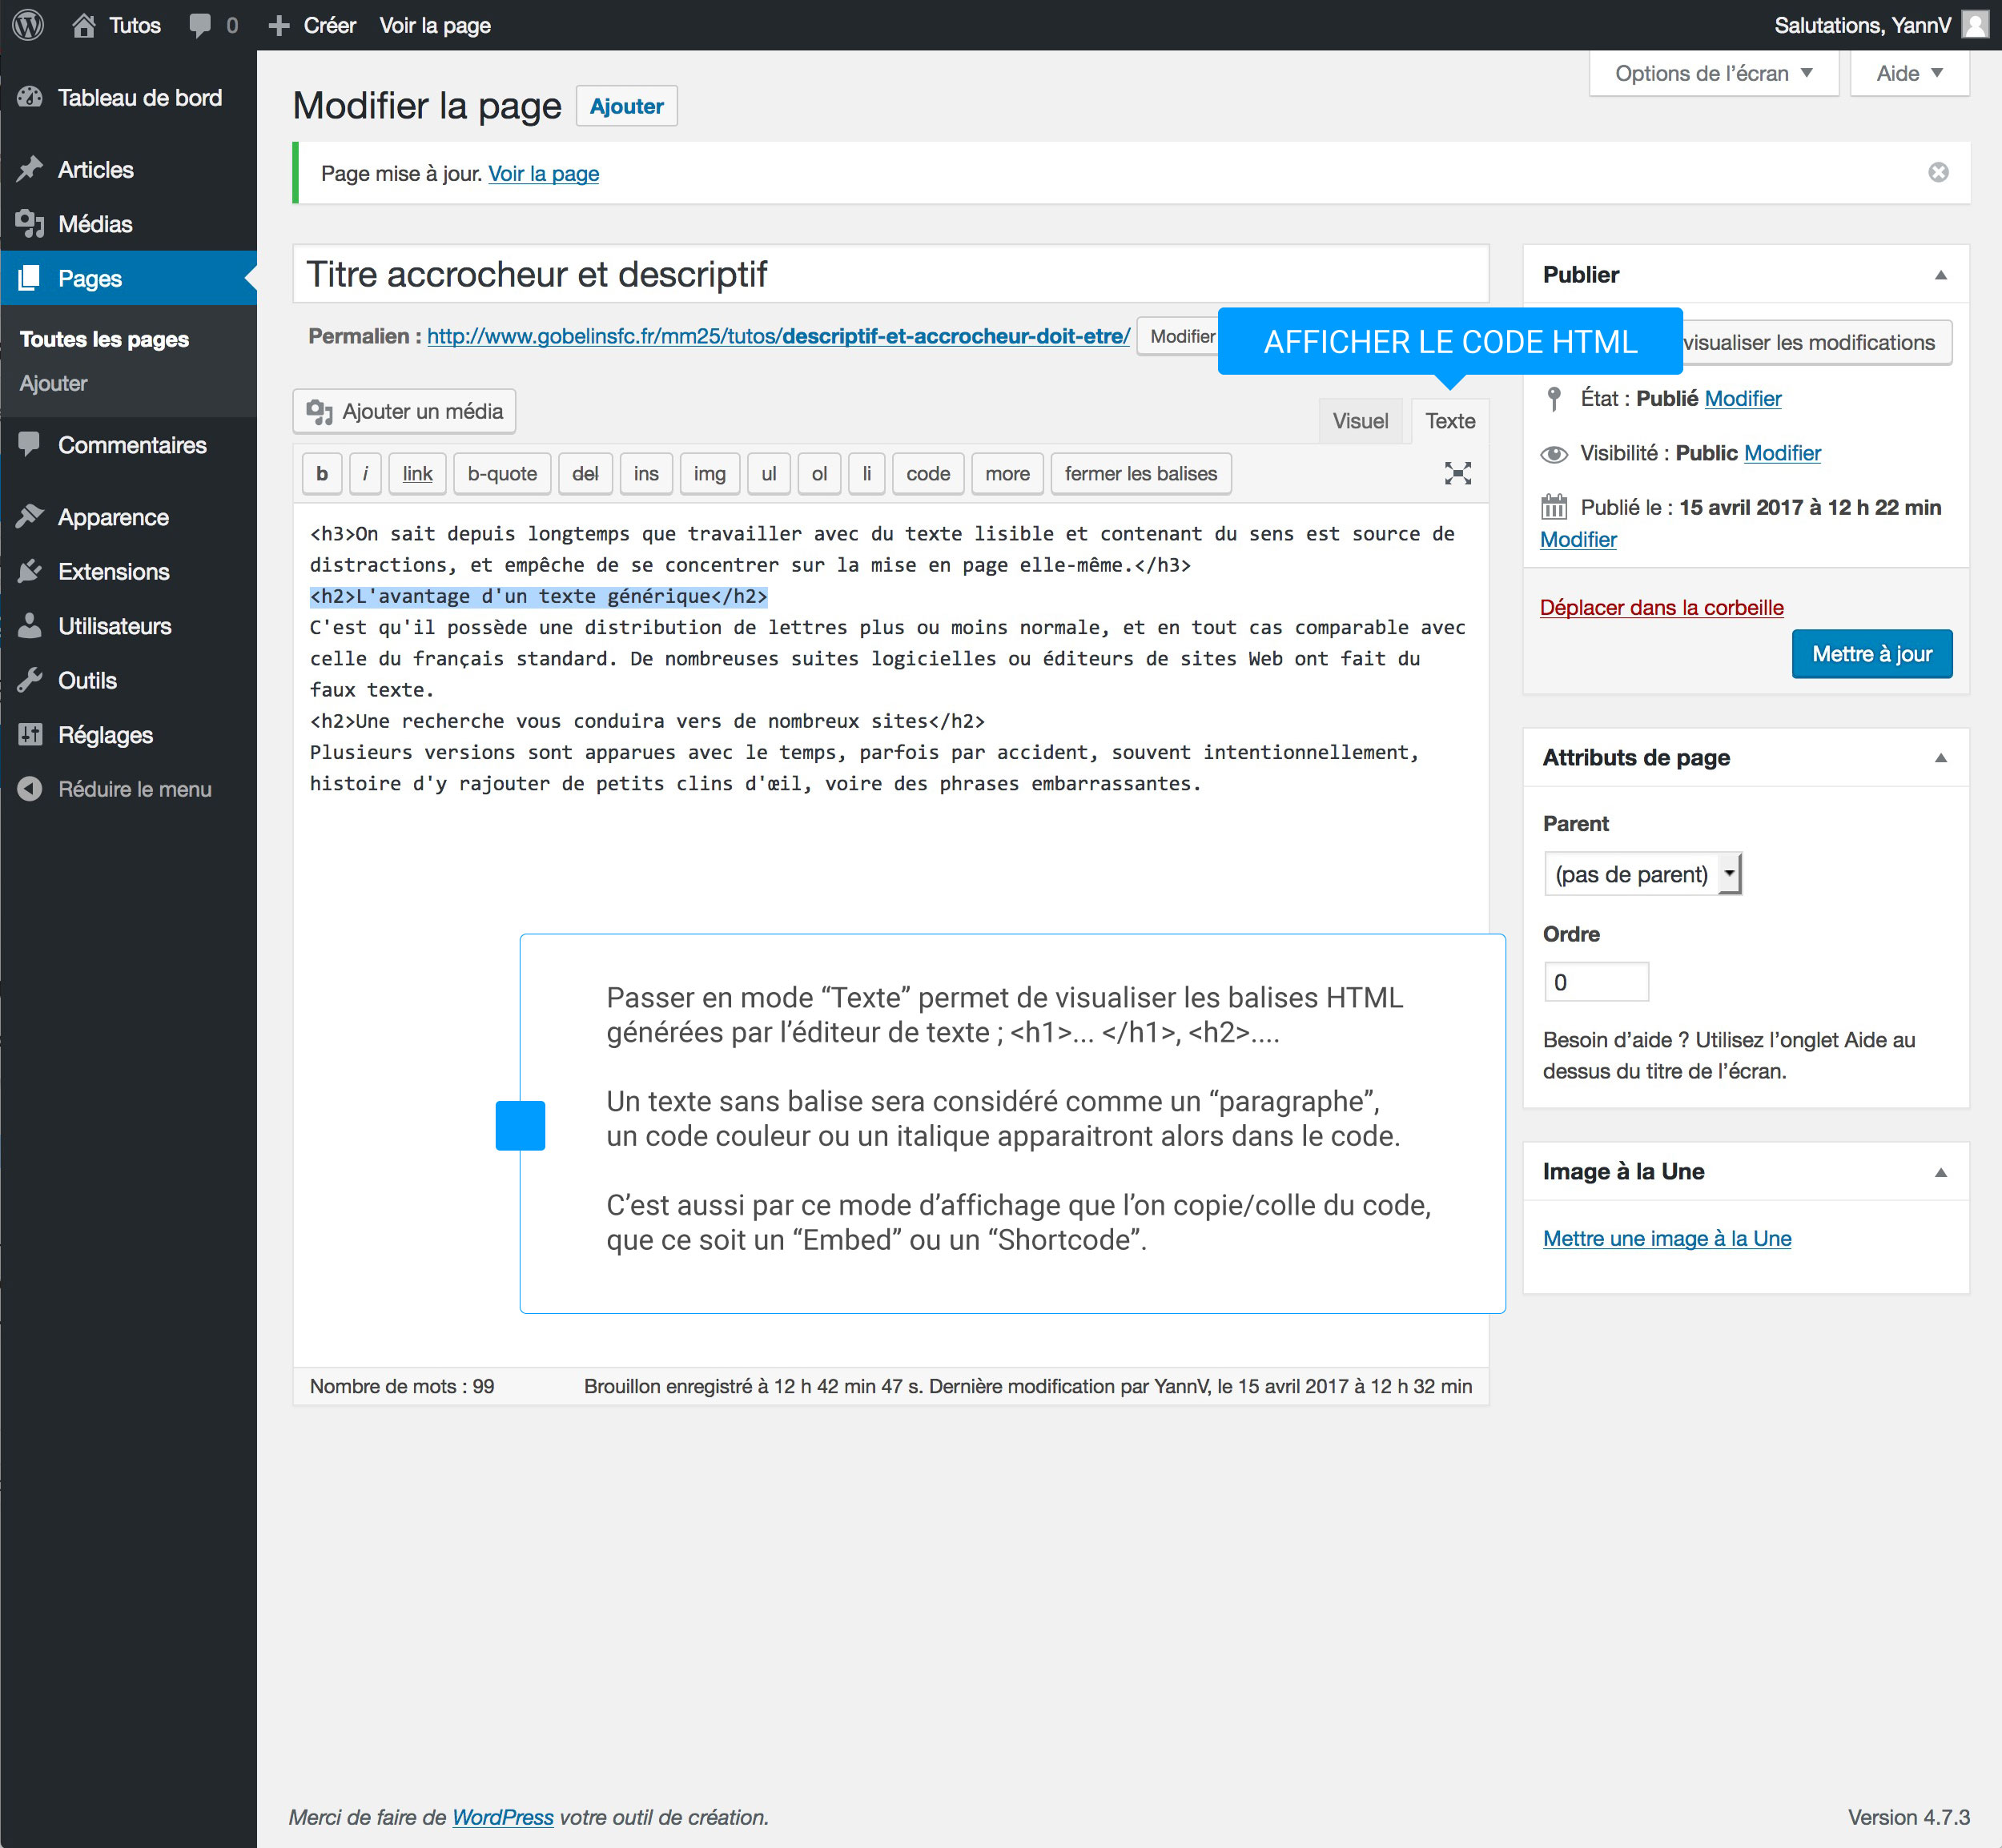Insert li list item tag
2002x1848 pixels.
click(x=866, y=474)
